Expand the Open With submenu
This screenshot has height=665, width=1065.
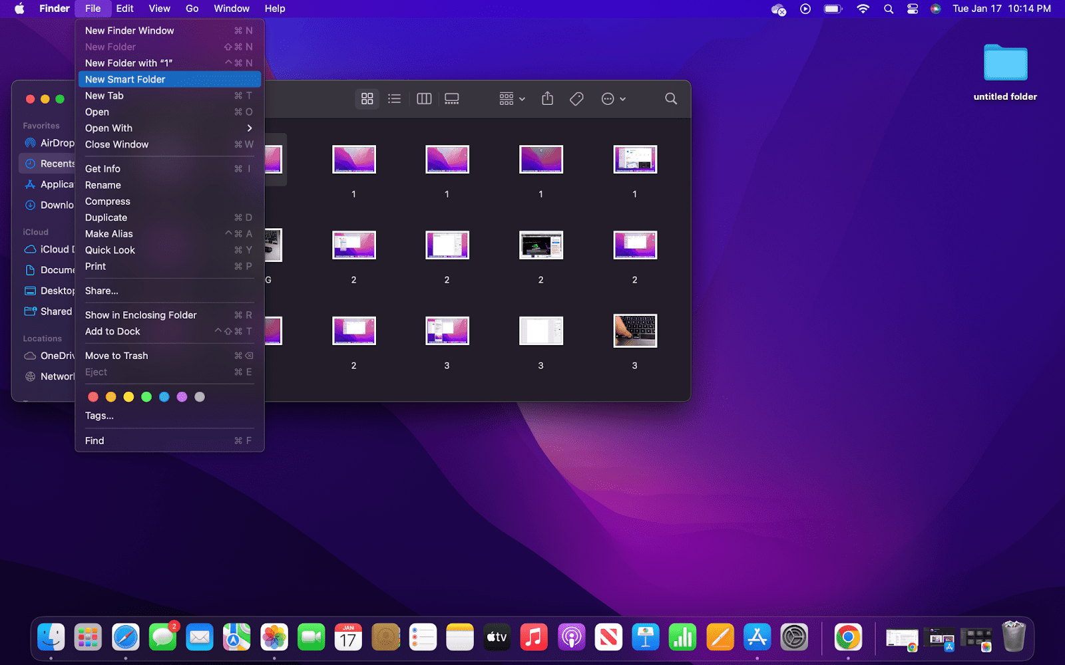pyautogui.click(x=169, y=128)
